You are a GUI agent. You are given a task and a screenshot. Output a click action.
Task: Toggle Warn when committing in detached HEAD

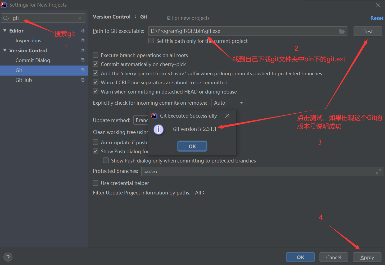[x=96, y=91]
